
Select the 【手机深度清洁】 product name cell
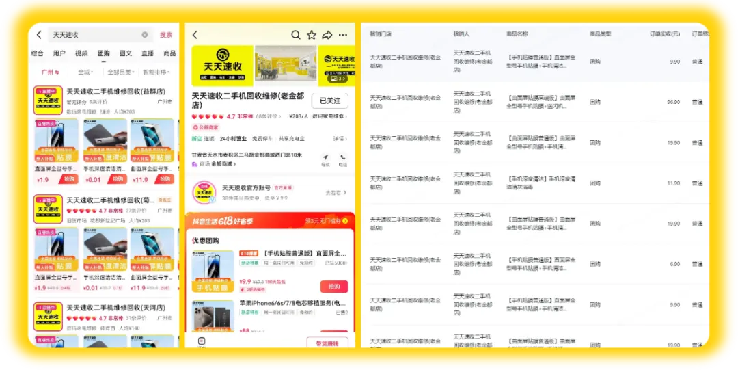[x=541, y=183]
